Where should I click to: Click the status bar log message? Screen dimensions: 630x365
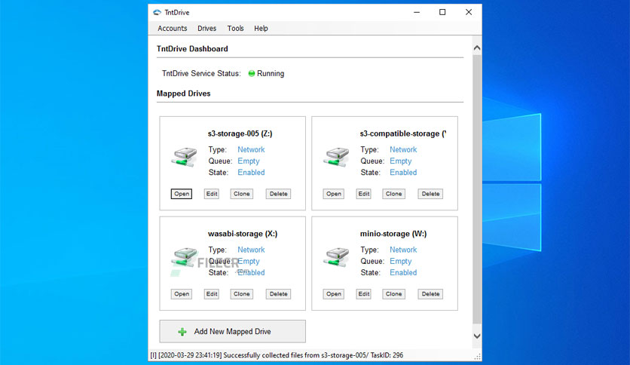[x=277, y=355]
